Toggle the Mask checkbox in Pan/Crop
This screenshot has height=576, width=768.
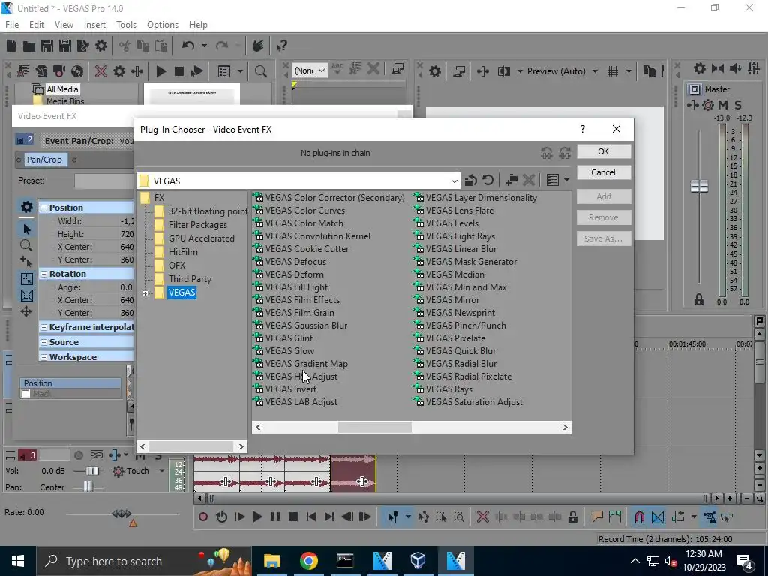26,393
